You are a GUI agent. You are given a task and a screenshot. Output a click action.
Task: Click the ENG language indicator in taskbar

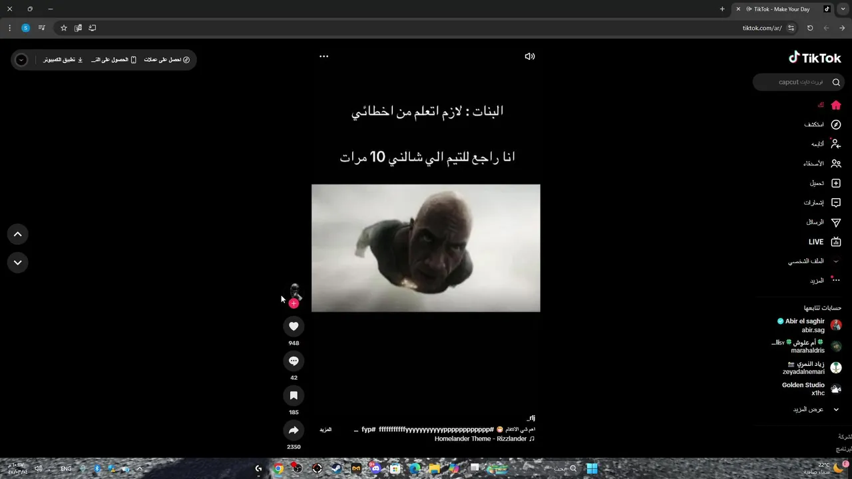pos(66,468)
